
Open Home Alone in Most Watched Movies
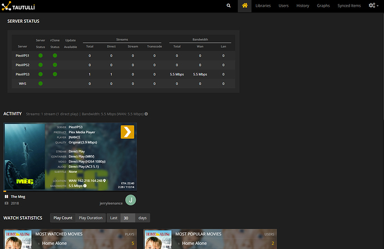55,243
